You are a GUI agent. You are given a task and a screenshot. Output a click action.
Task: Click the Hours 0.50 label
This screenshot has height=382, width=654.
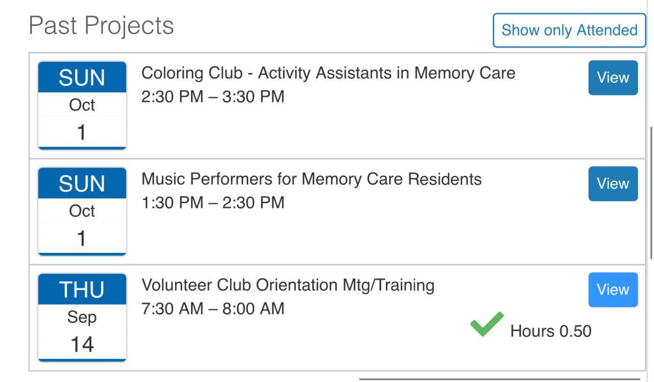pos(550,331)
